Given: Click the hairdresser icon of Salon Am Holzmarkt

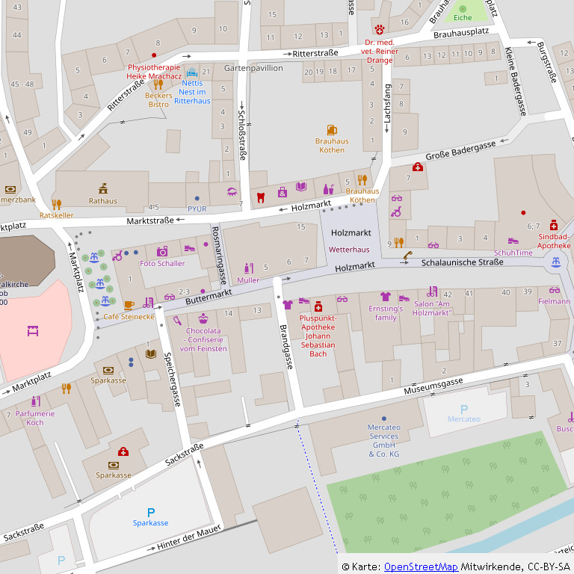Looking at the screenshot, I should [432, 291].
